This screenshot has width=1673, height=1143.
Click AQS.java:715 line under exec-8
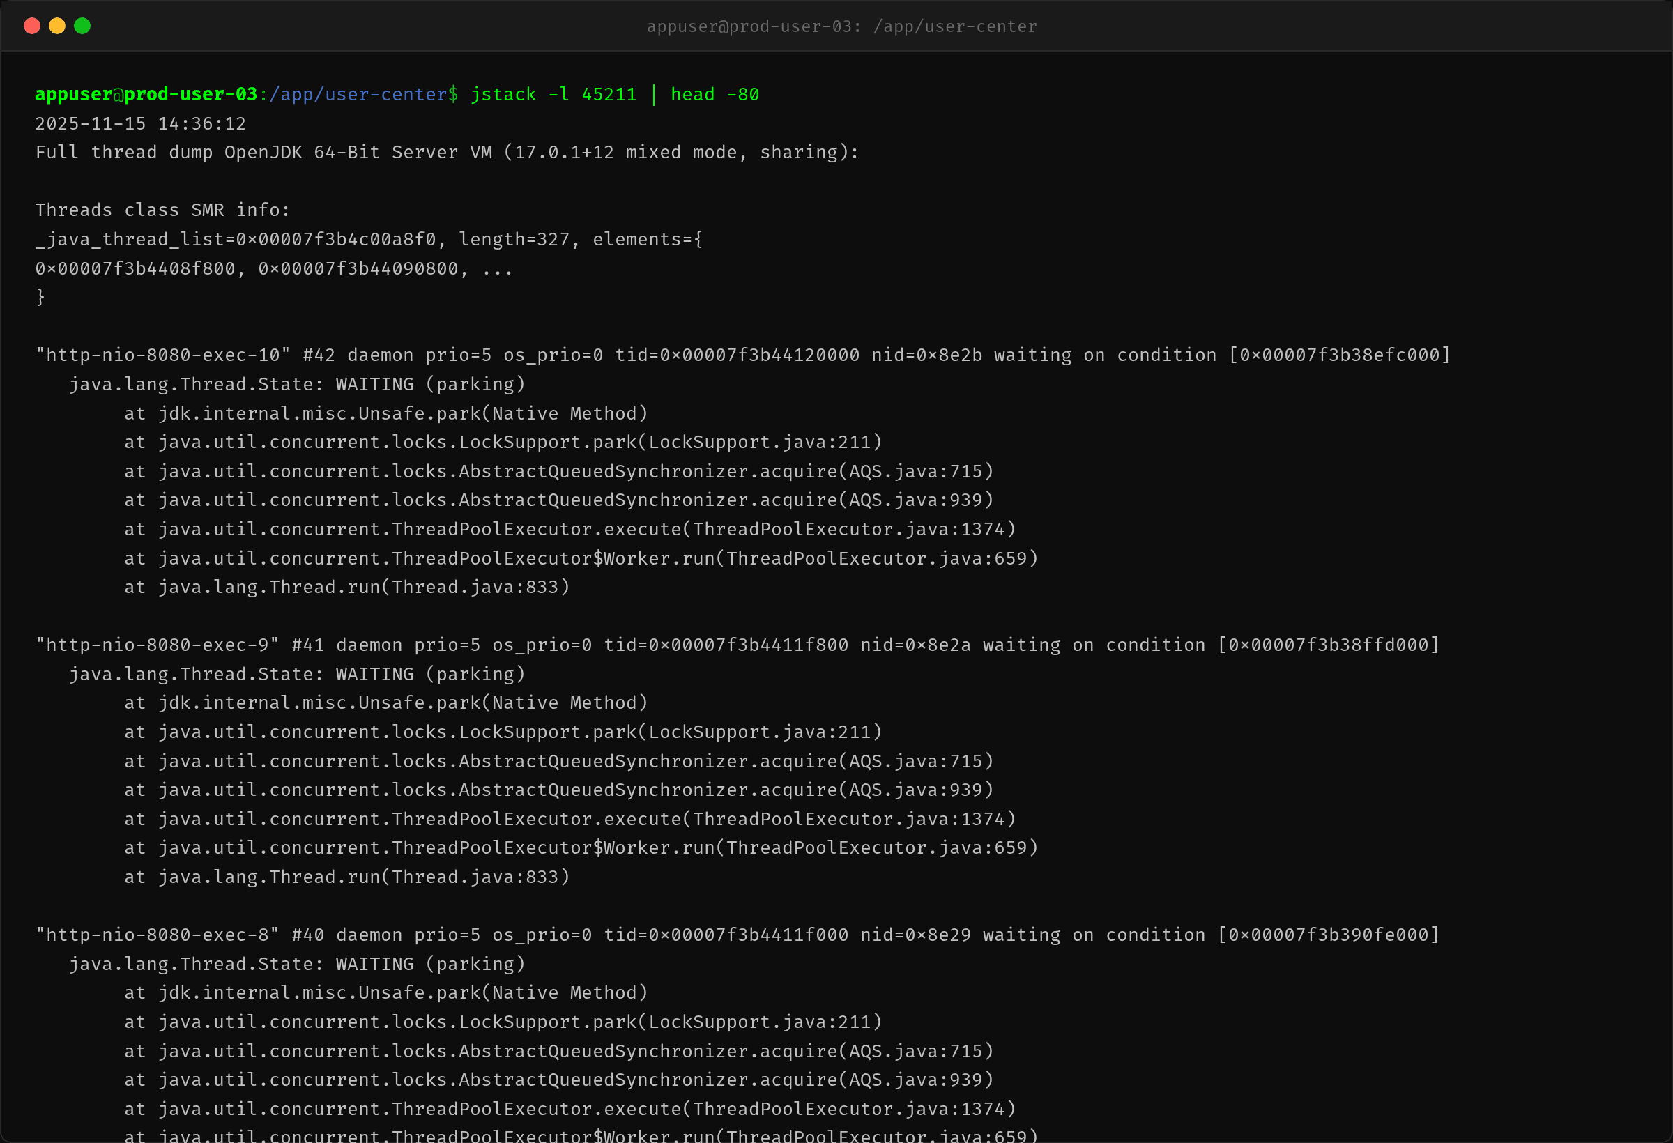(558, 1052)
